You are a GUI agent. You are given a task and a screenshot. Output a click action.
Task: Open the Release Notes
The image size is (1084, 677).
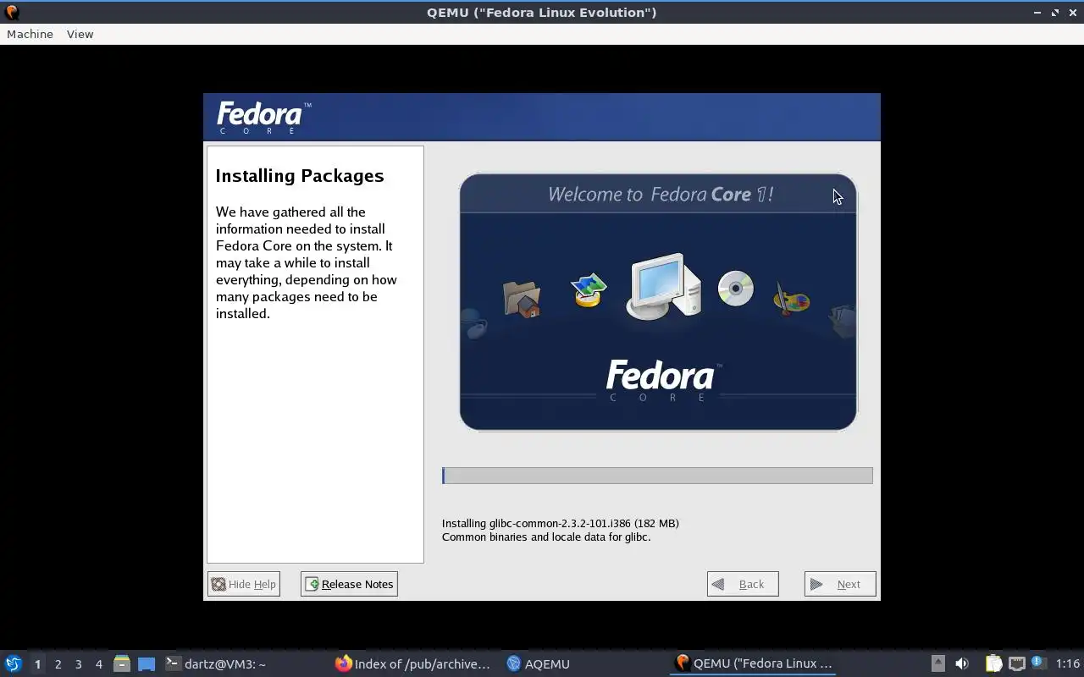click(x=349, y=584)
